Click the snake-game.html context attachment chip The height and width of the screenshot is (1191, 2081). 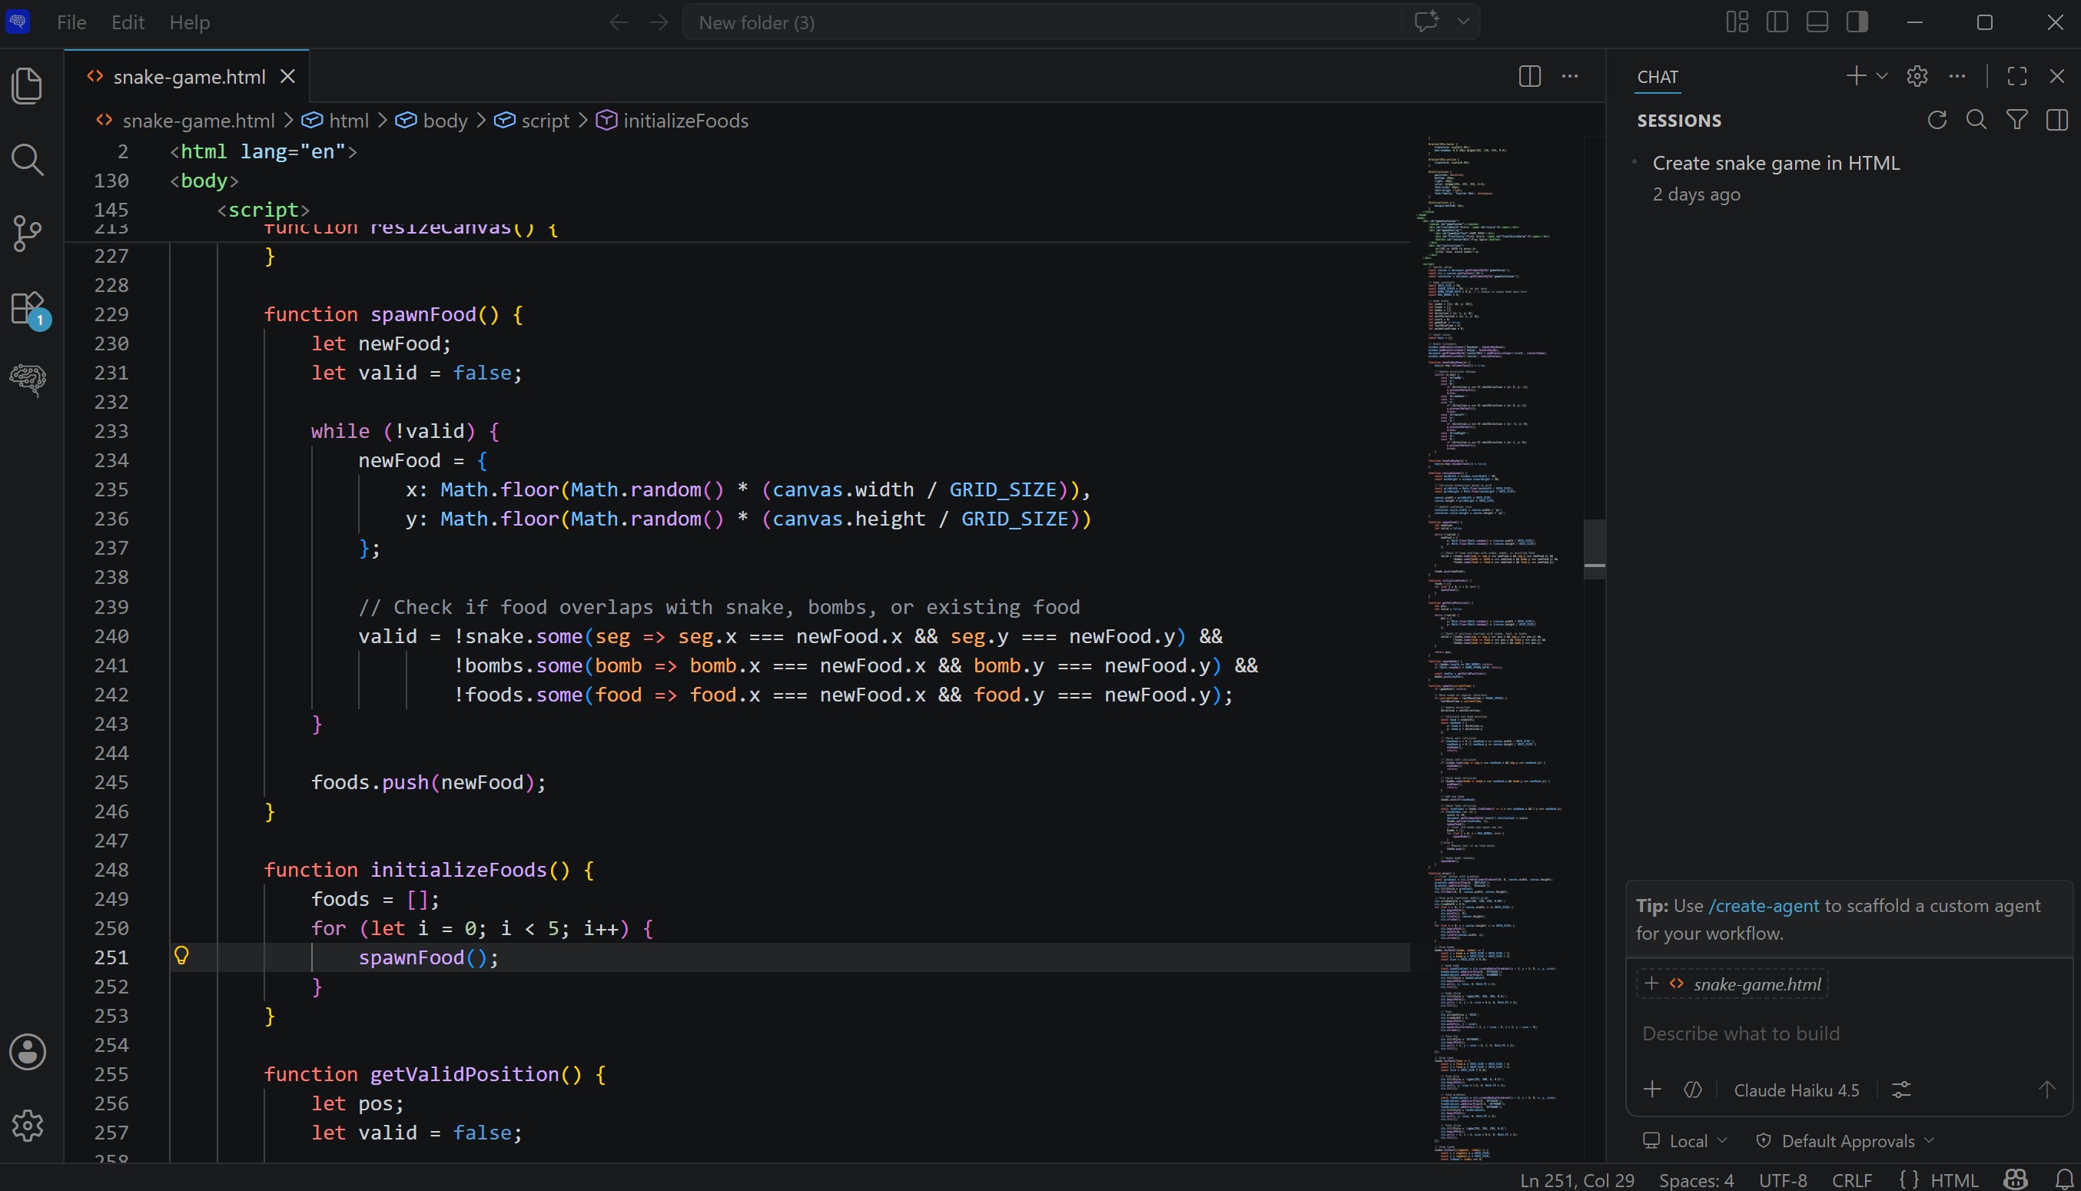pyautogui.click(x=1733, y=984)
